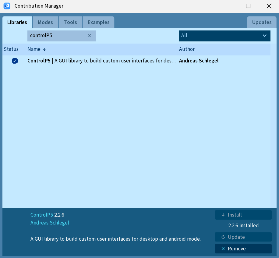Switch to the Examples tab

pyautogui.click(x=98, y=22)
